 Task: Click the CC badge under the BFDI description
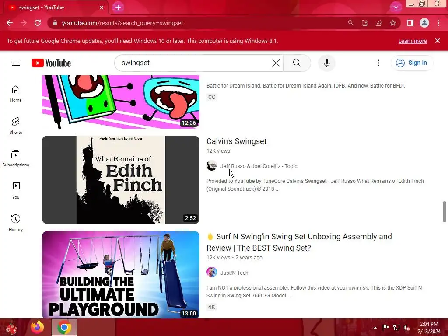coord(212,97)
